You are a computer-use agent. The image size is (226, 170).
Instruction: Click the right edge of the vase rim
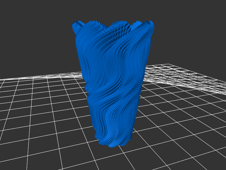(152, 28)
